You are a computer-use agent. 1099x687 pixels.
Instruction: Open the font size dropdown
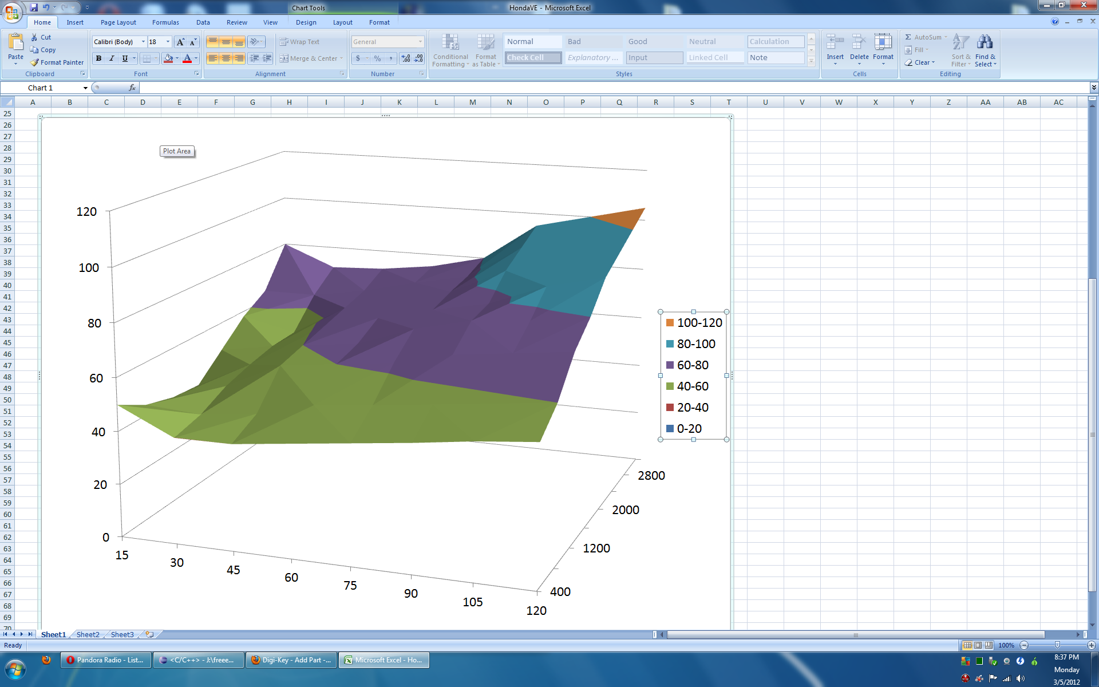[168, 42]
